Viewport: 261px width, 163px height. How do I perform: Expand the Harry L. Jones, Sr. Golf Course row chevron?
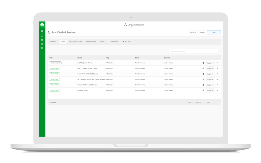[x=217, y=68]
